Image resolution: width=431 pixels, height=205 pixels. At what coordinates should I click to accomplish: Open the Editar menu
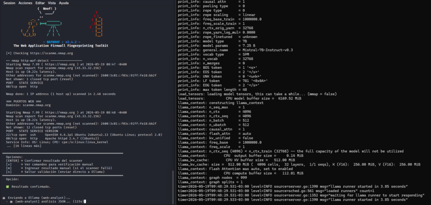click(x=40, y=3)
